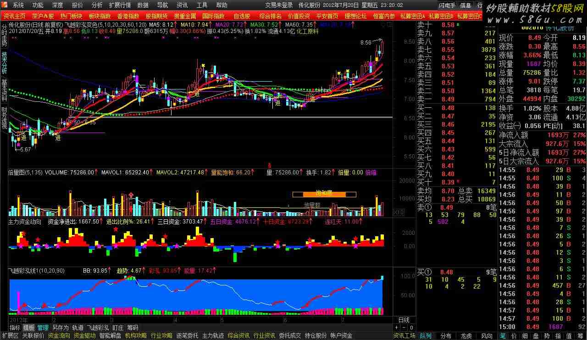
Task: Open the 系统 menu
Action: [x=18, y=5]
